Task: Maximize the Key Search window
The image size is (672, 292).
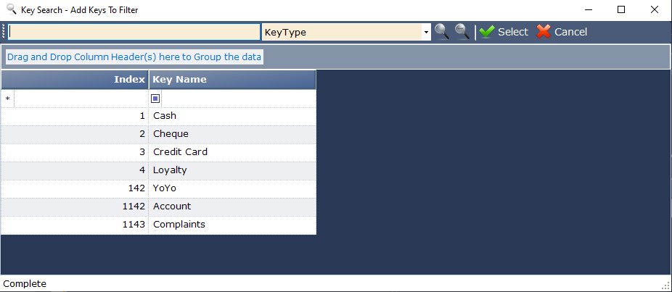Action: 621,9
